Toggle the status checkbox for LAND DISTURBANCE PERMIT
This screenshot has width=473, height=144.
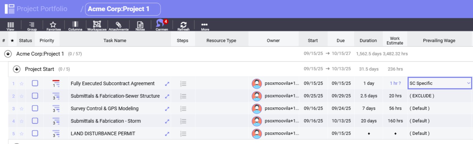[x=35, y=133]
